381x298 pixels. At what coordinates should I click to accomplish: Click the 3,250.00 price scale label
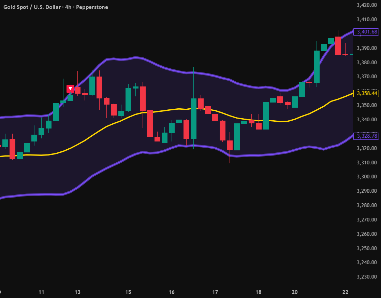tap(367, 248)
